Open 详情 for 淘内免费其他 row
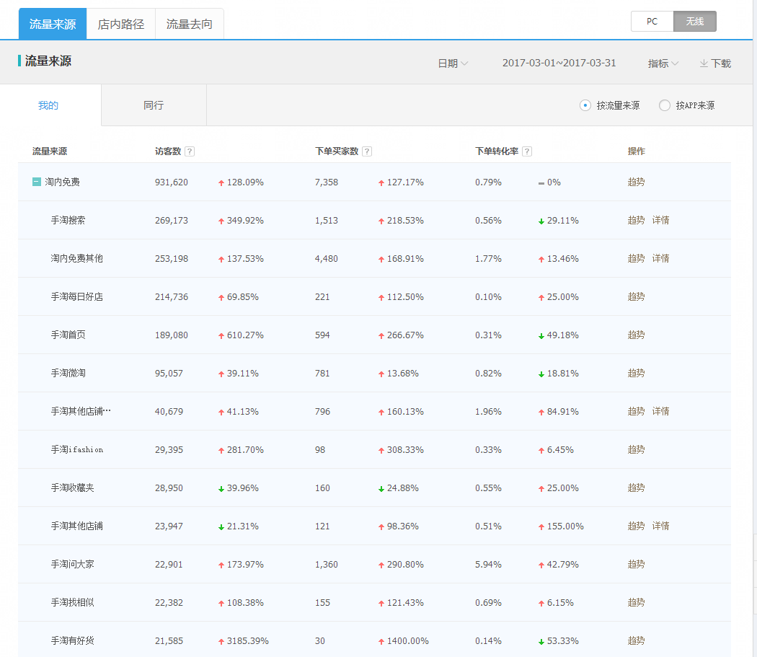The image size is (757, 657). coord(660,258)
